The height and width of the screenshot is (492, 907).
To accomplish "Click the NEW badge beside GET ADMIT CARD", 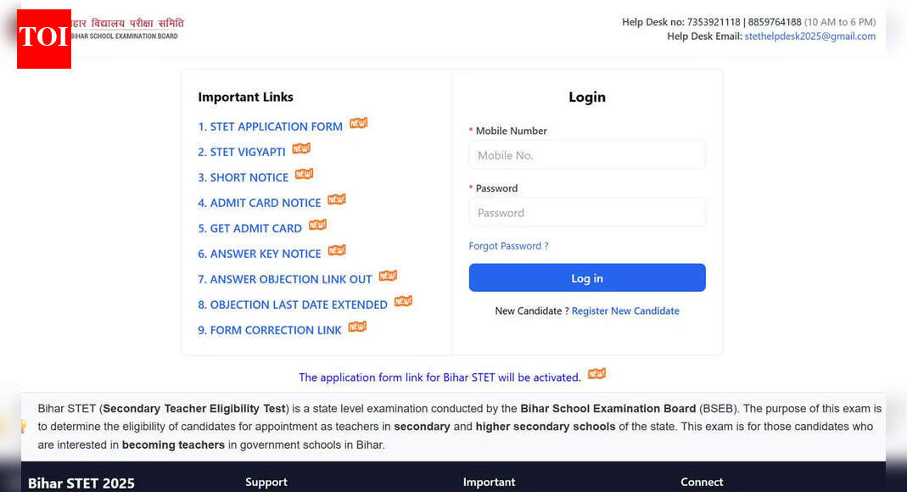I will [x=317, y=225].
